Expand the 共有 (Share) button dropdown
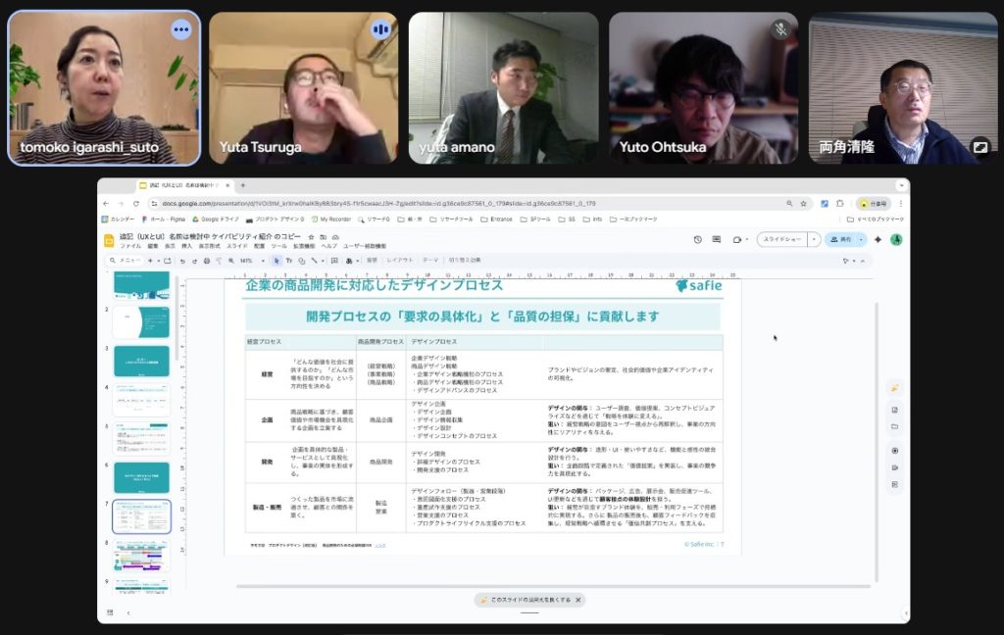1004x635 pixels. (x=861, y=239)
